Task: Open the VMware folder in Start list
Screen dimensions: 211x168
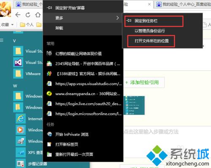Action: click(28, 74)
